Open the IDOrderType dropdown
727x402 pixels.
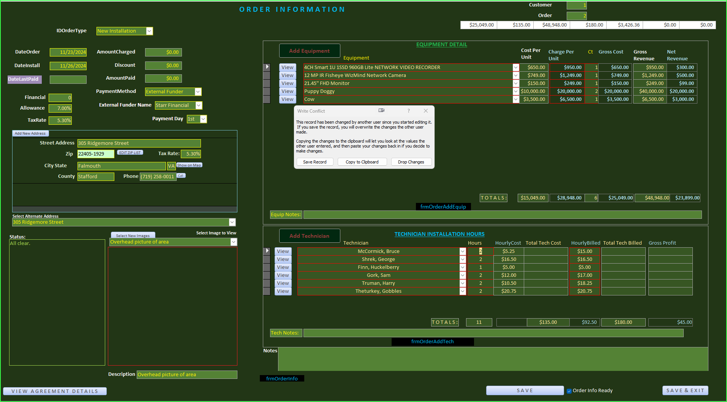coord(149,31)
